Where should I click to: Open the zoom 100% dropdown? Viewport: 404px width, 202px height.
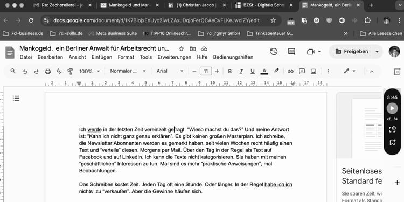pos(89,71)
